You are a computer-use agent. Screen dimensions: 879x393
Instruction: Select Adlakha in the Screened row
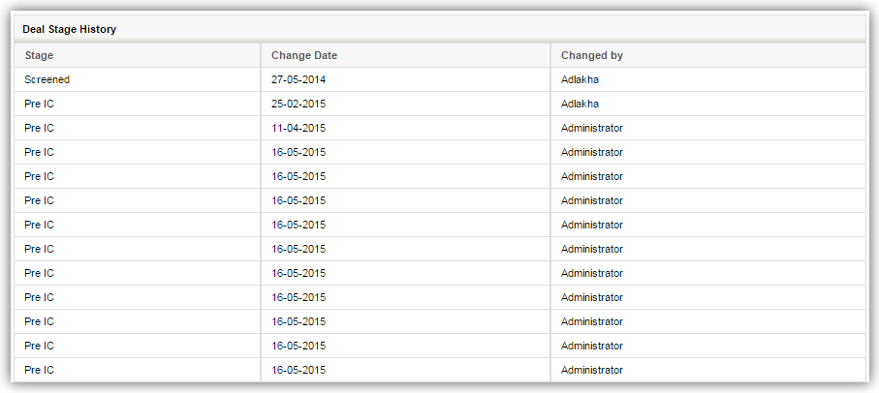tap(580, 79)
